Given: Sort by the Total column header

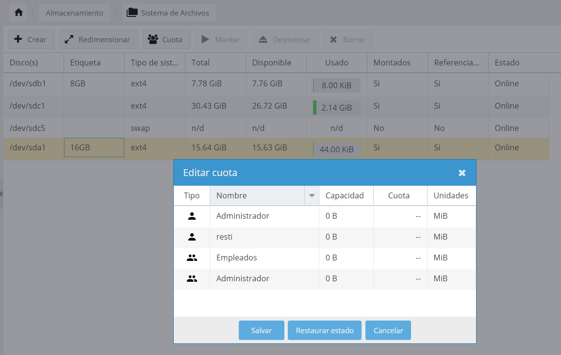Looking at the screenshot, I should (x=215, y=63).
